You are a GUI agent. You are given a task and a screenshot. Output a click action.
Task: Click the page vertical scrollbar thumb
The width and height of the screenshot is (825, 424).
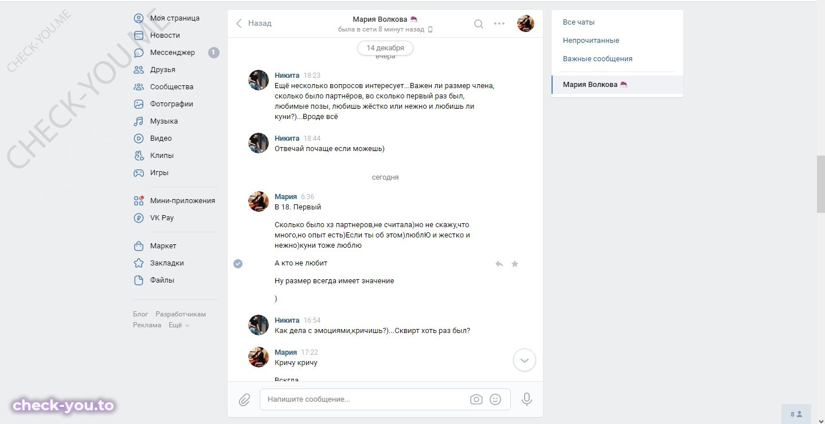pyautogui.click(x=820, y=184)
